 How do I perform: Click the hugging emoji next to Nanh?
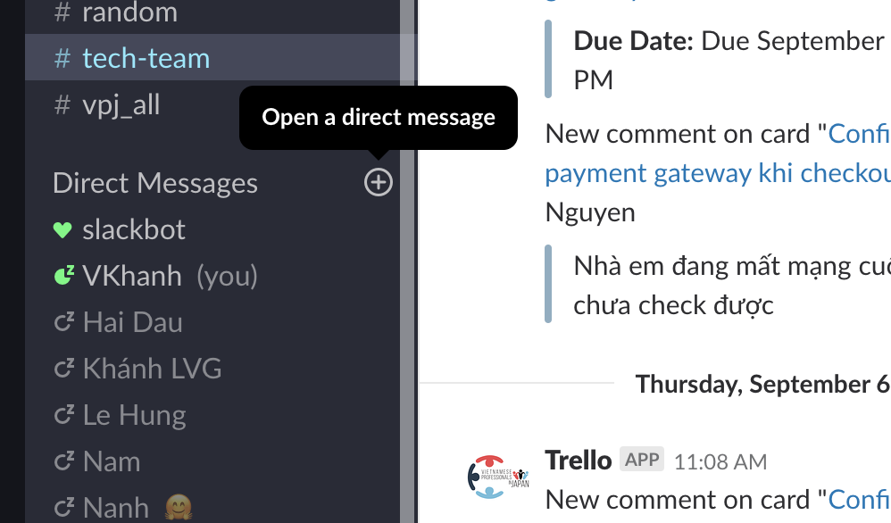[x=179, y=508]
